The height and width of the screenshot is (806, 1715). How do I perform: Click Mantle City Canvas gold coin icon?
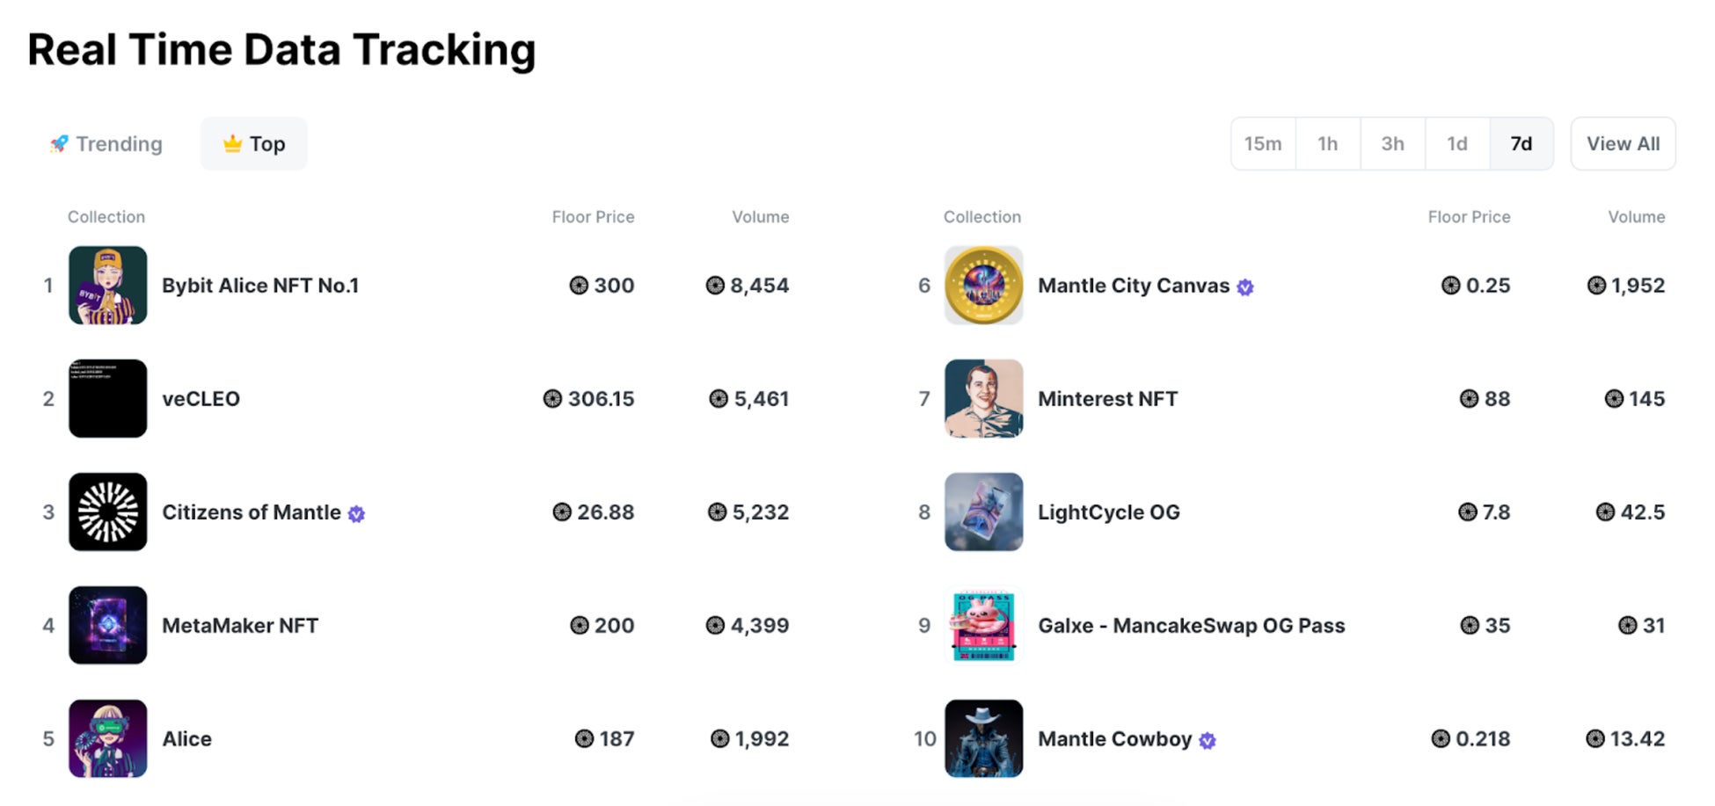pyautogui.click(x=983, y=286)
